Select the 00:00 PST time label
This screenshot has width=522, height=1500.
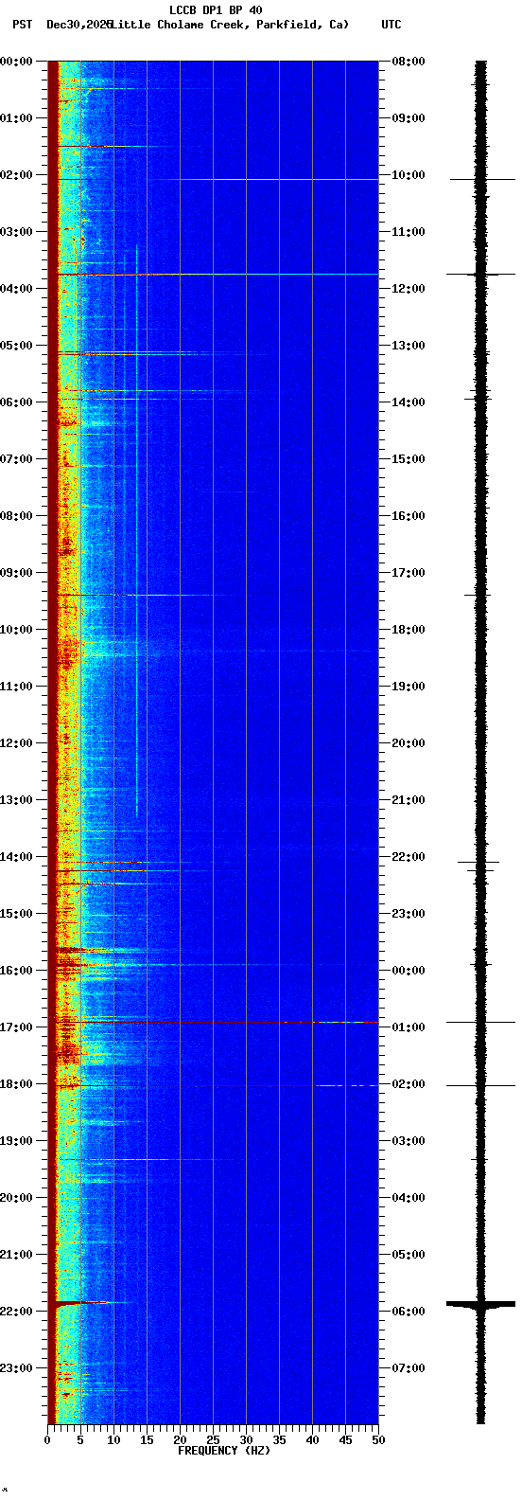coord(16,62)
